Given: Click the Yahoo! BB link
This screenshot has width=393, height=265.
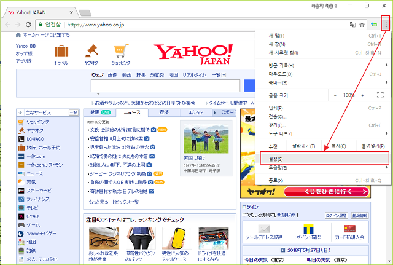Looking at the screenshot, I should tap(26, 46).
